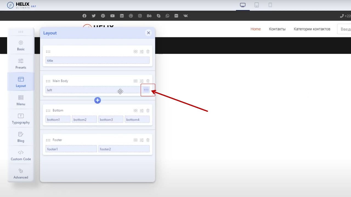Switch to tablet preview device icon

257,5
